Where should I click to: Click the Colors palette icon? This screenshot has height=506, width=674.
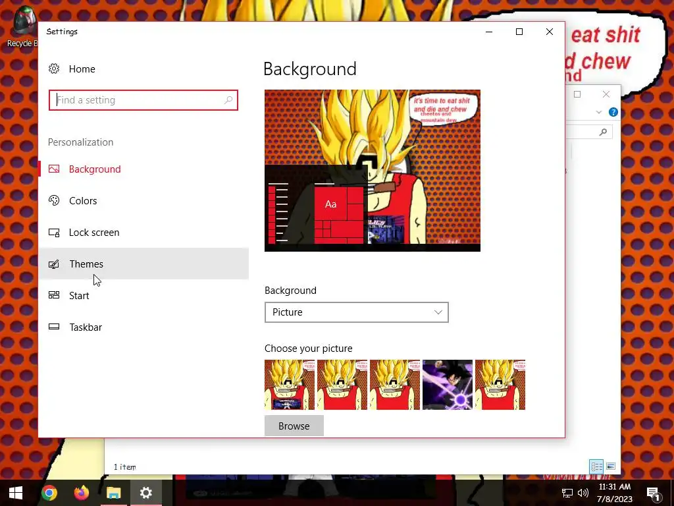tap(54, 200)
